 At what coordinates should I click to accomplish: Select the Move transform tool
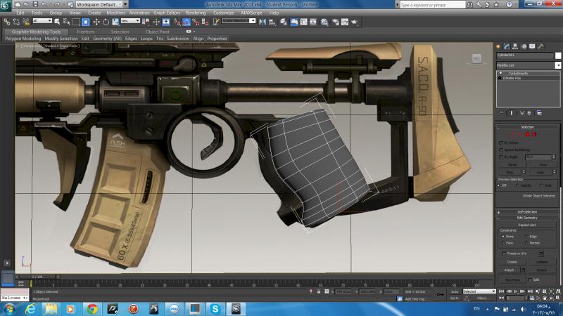96,21
